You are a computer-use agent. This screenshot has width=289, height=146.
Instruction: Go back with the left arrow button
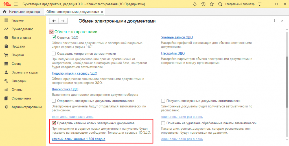(54, 21)
